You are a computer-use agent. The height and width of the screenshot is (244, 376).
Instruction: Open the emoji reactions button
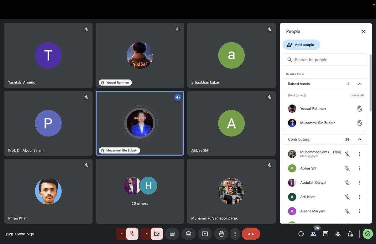[188, 234]
